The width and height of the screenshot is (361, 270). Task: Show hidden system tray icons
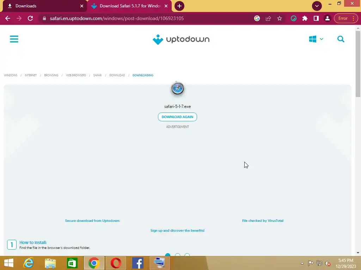302,264
